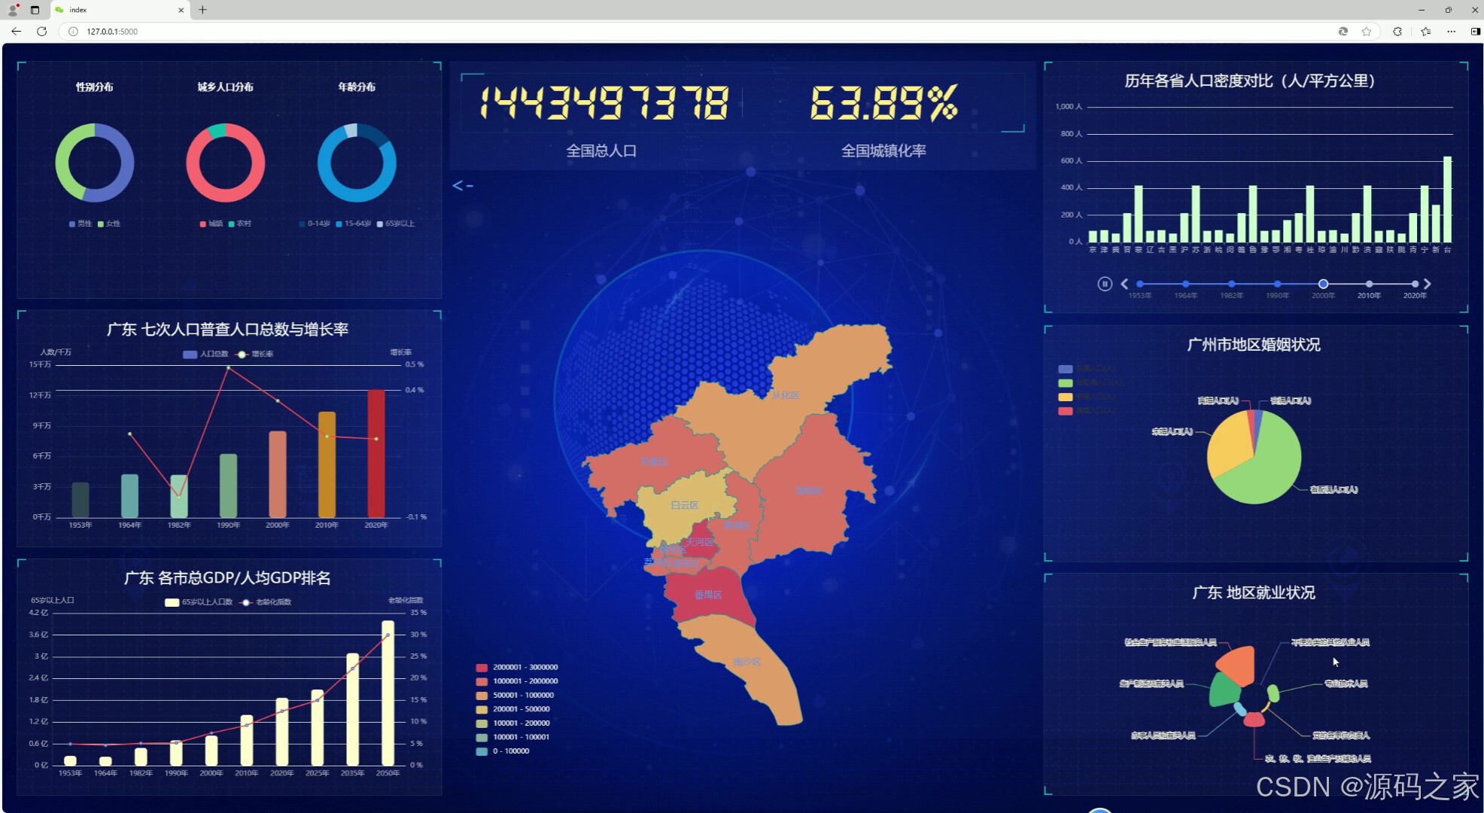Viewport: 1484px width, 813px height.
Task: Open browser settings three-dots menu
Action: click(1451, 32)
